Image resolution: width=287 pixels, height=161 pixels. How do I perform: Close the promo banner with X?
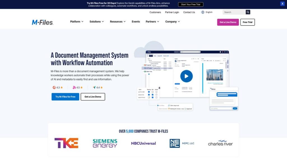click(x=282, y=4)
